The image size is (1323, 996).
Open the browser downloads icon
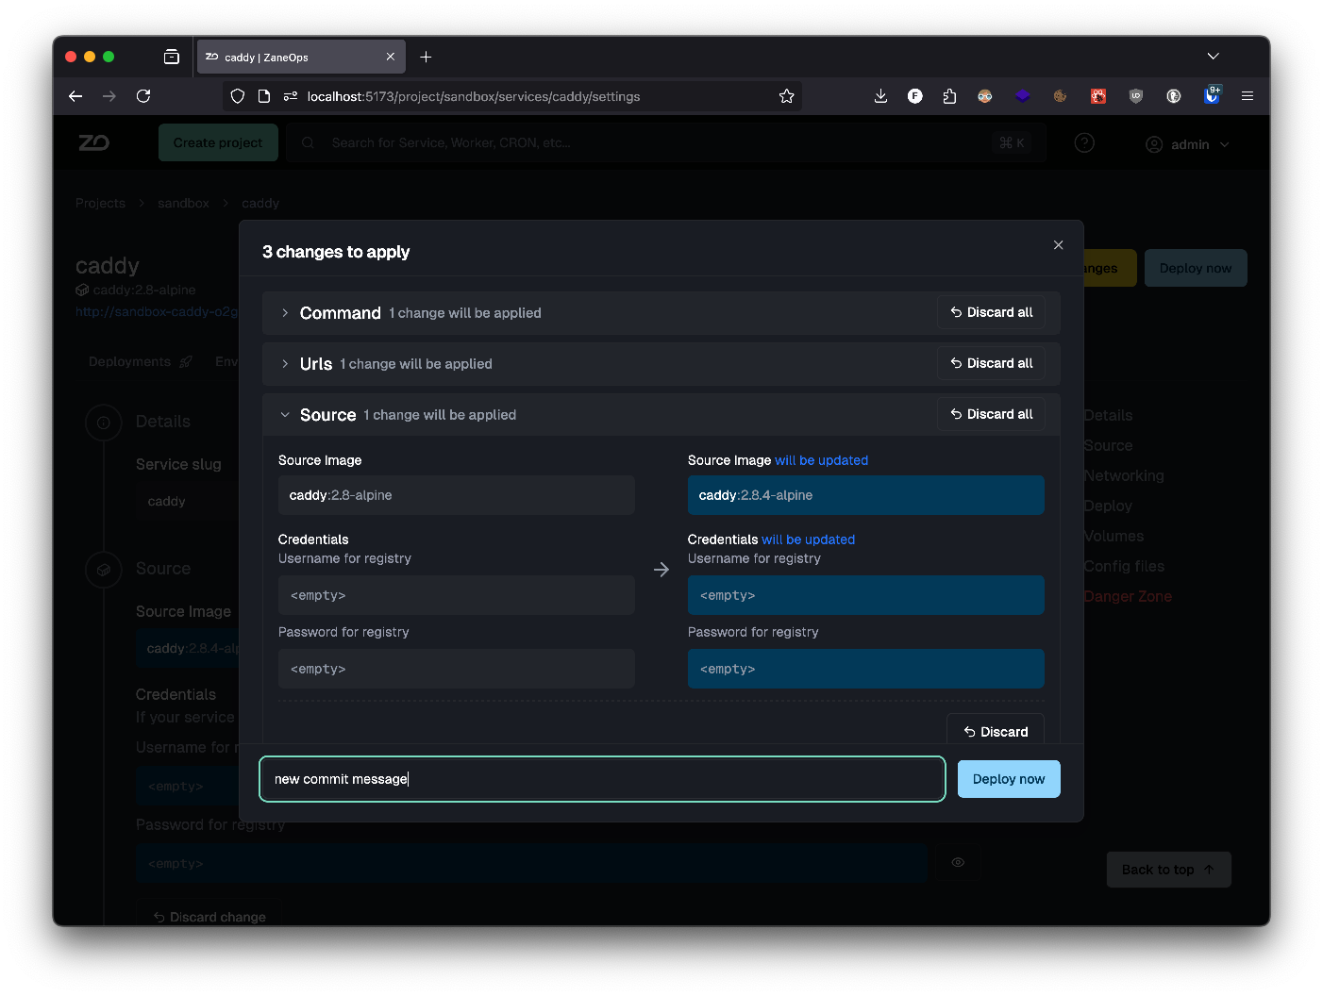point(880,96)
